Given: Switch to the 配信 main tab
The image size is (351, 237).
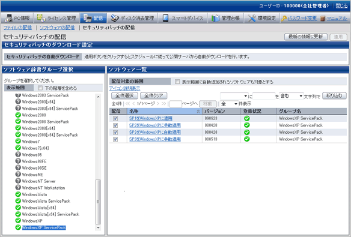Looking at the screenshot, I should point(93,18).
